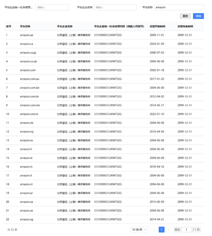Select the amazon.com.tr platform name
212x236 pixels.
click(x=29, y=114)
